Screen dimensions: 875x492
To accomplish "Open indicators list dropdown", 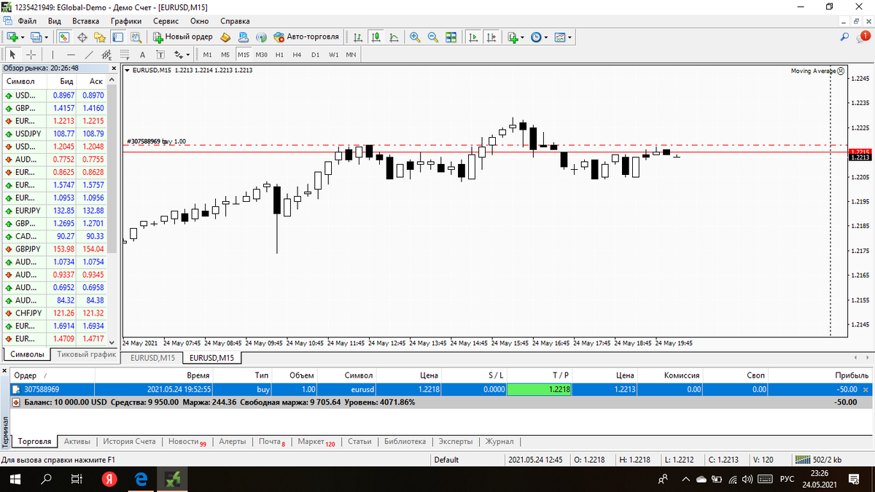I will [516, 37].
